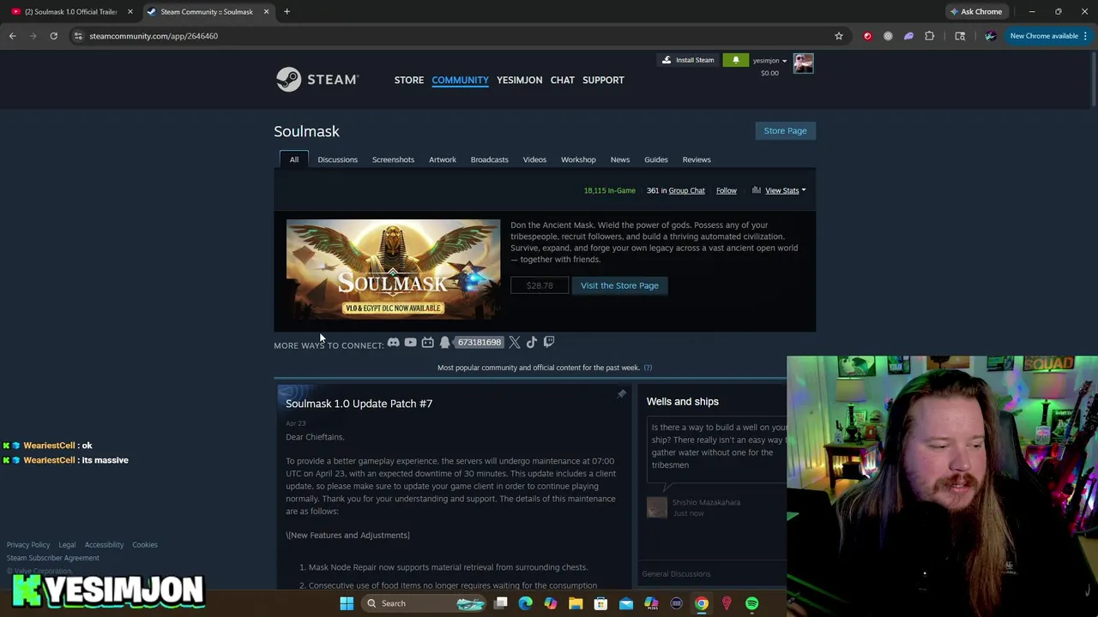Click the pin icon on the patch post

[622, 394]
